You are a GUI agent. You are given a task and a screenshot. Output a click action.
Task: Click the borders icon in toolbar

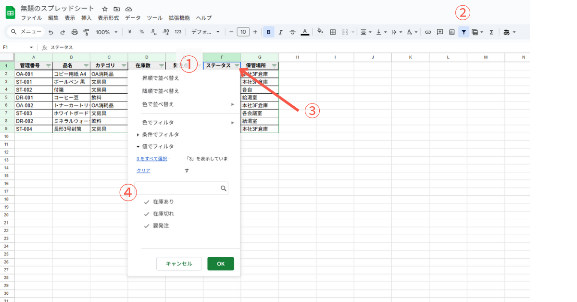pyautogui.click(x=332, y=32)
